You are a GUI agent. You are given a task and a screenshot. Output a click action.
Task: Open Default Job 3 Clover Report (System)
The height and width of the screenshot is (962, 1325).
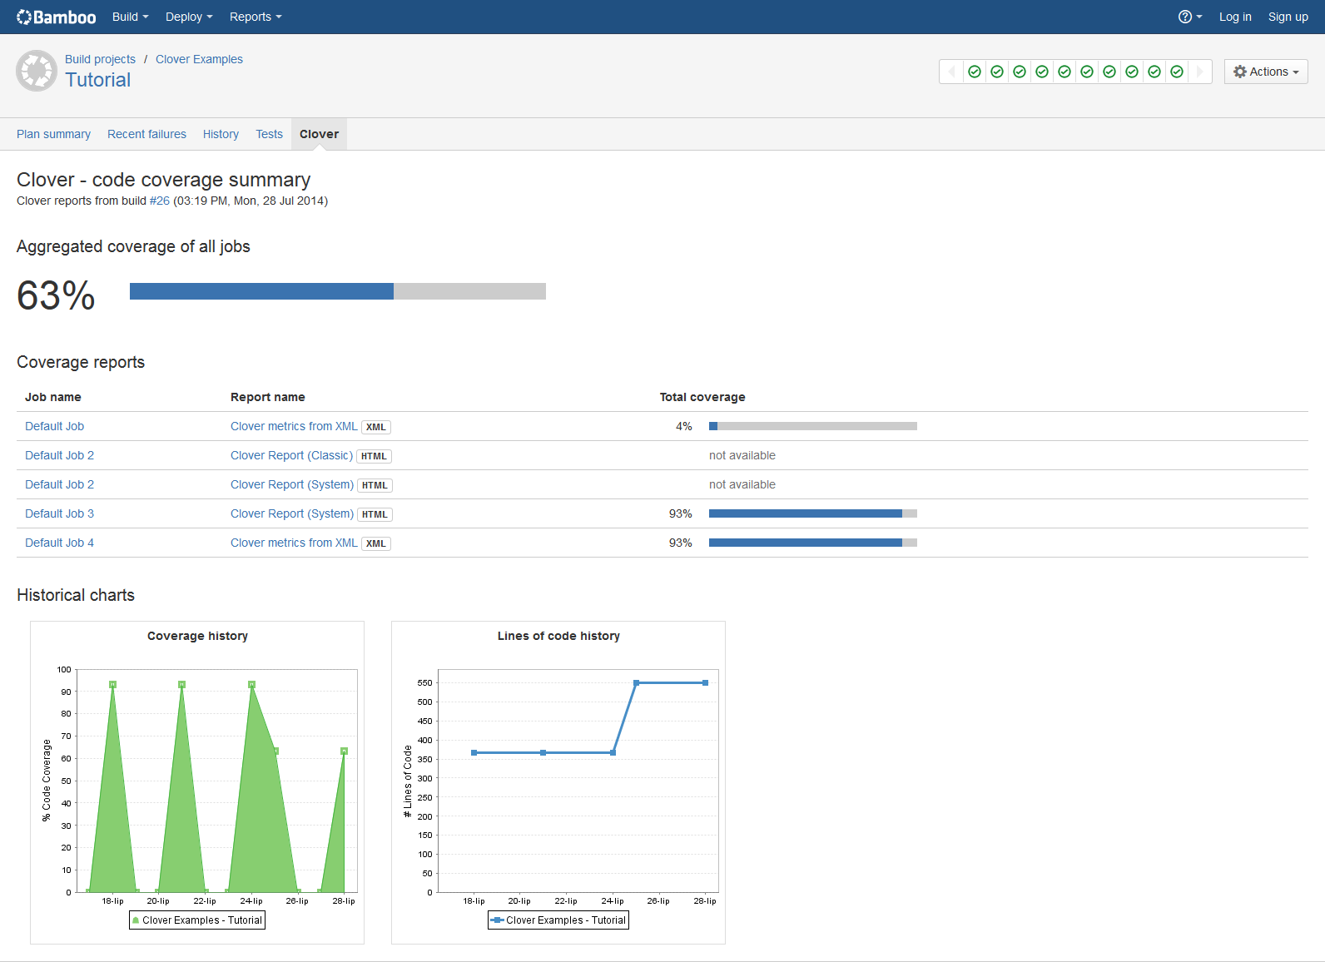point(292,513)
